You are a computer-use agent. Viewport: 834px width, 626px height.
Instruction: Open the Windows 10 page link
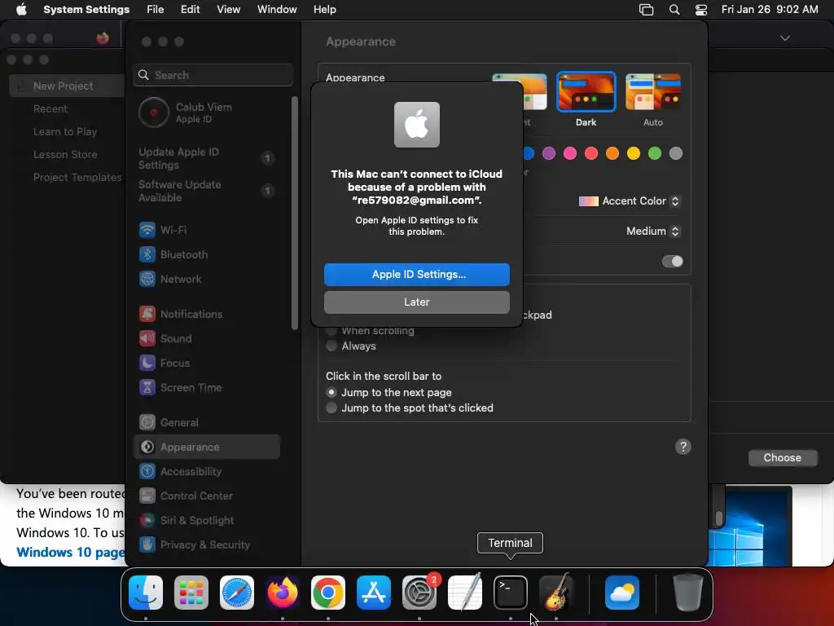71,552
